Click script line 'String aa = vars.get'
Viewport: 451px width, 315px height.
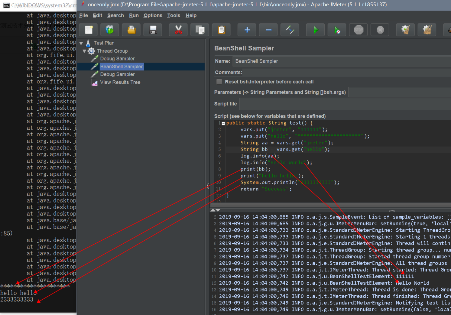pos(287,143)
